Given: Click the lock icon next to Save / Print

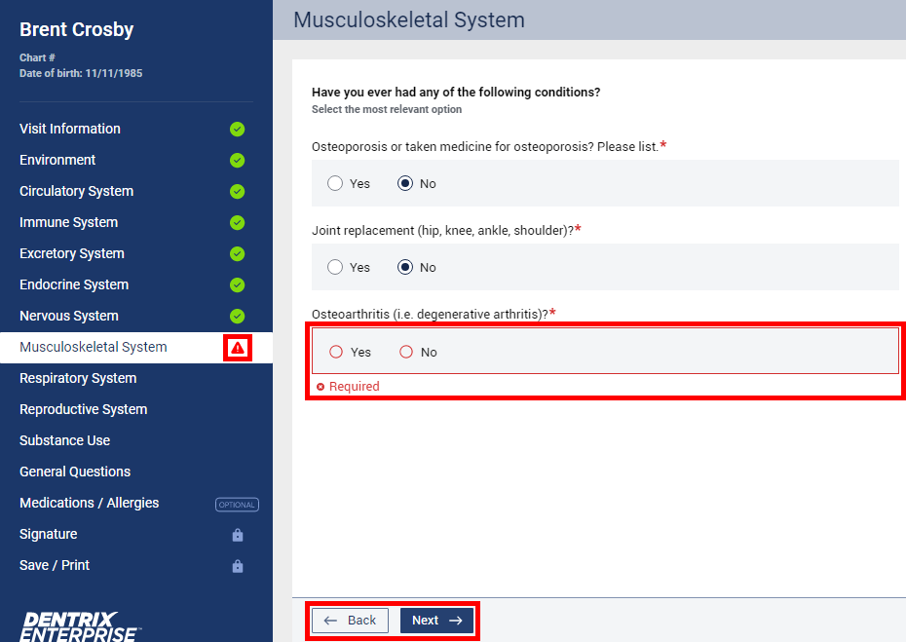Looking at the screenshot, I should point(238,566).
